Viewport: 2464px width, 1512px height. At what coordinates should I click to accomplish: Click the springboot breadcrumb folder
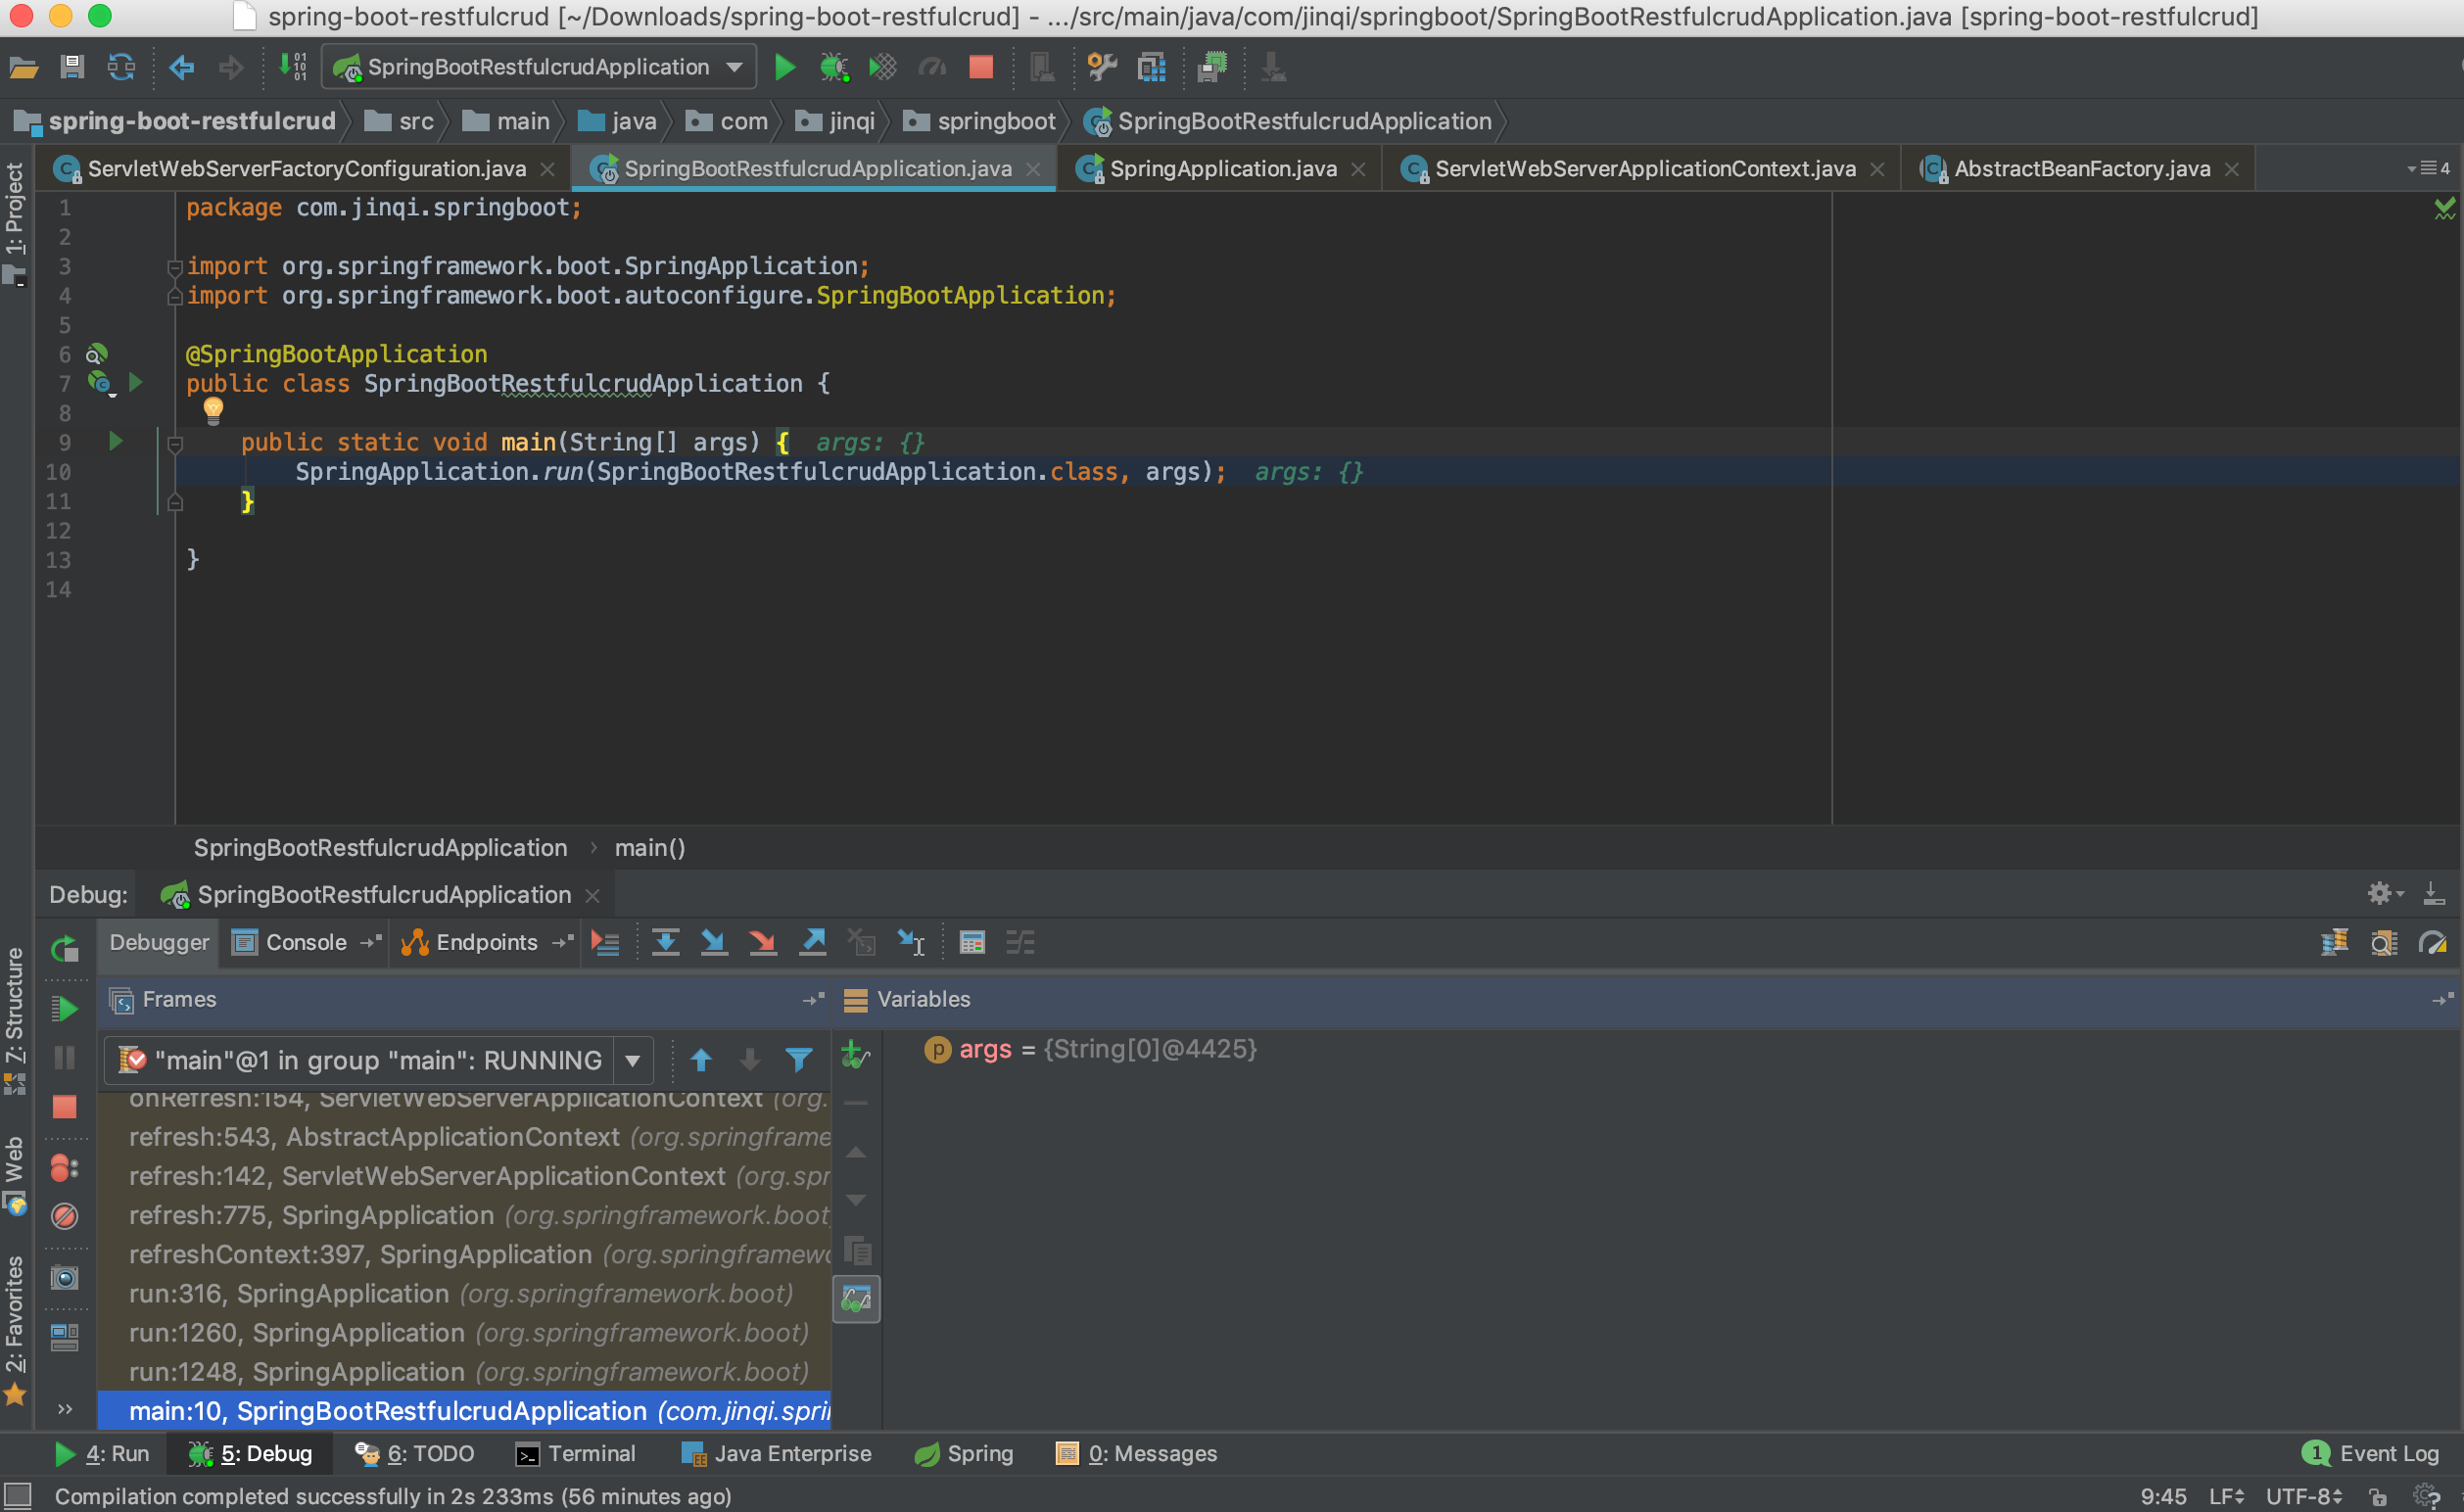coord(980,121)
